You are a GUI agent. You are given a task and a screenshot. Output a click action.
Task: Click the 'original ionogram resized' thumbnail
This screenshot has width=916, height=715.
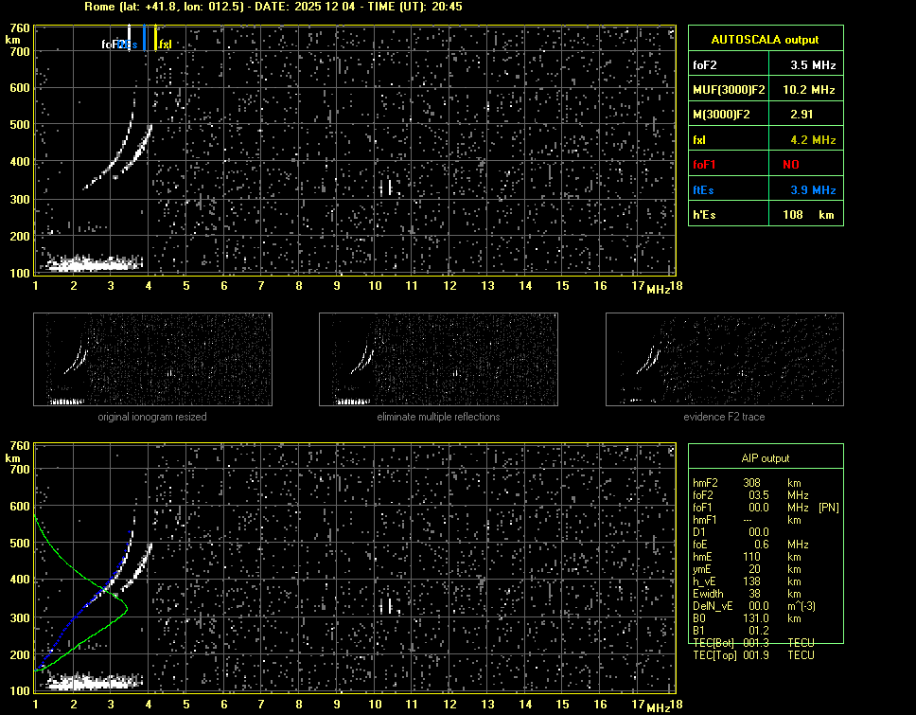[x=152, y=360]
